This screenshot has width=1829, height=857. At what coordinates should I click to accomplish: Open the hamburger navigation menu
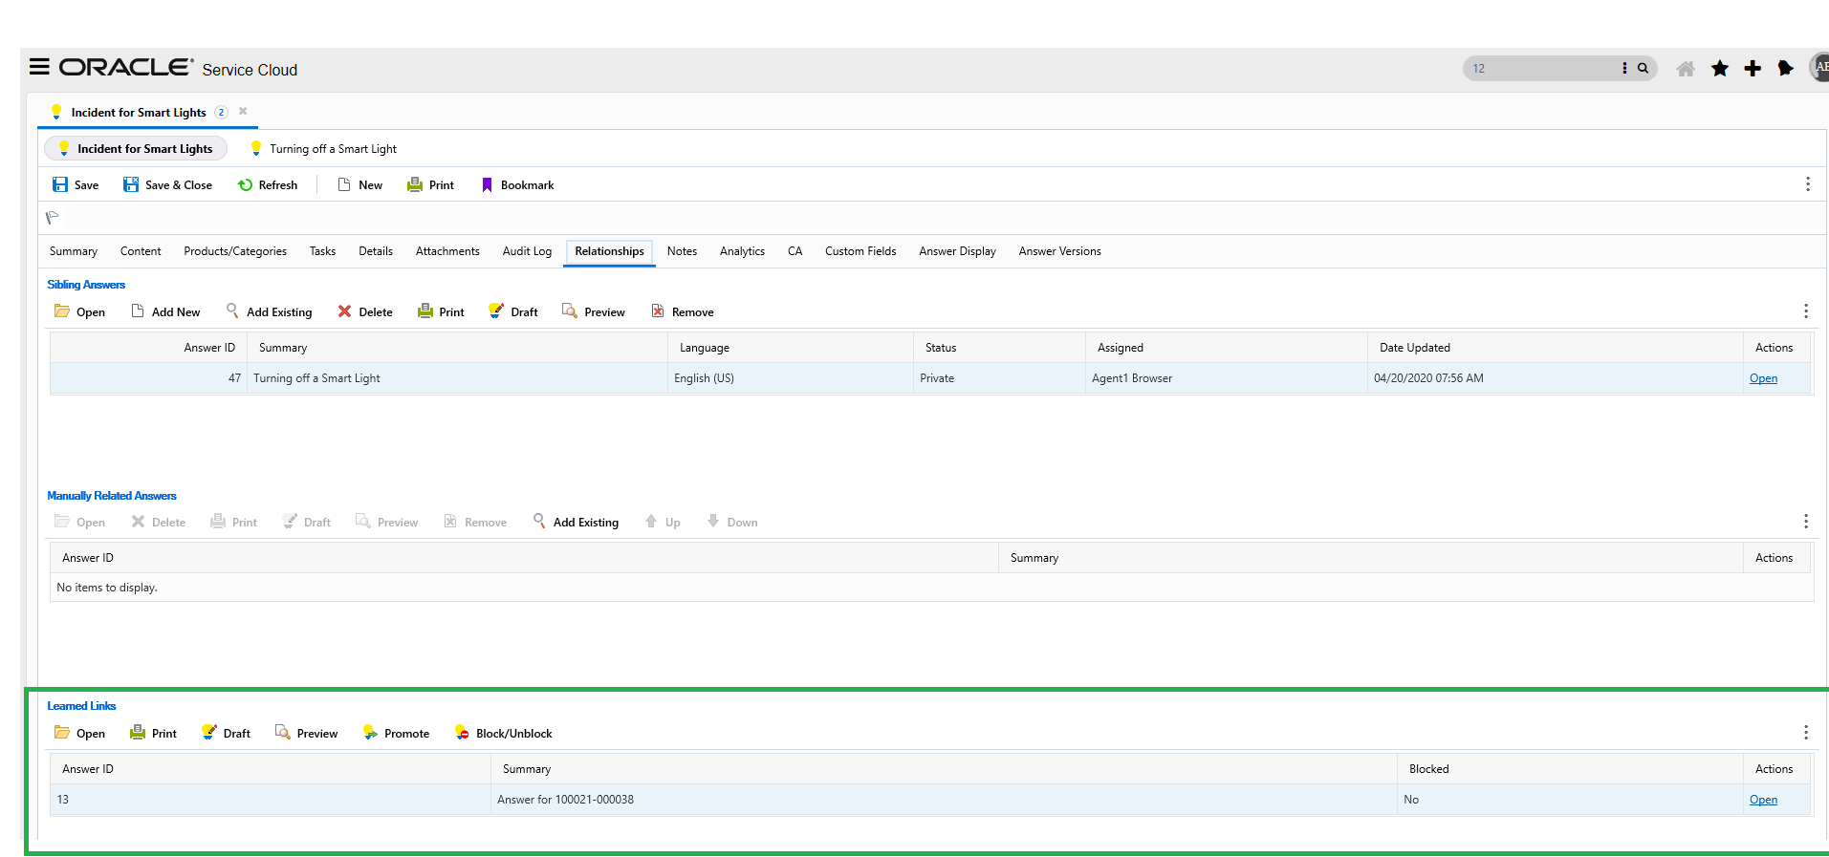coord(39,67)
